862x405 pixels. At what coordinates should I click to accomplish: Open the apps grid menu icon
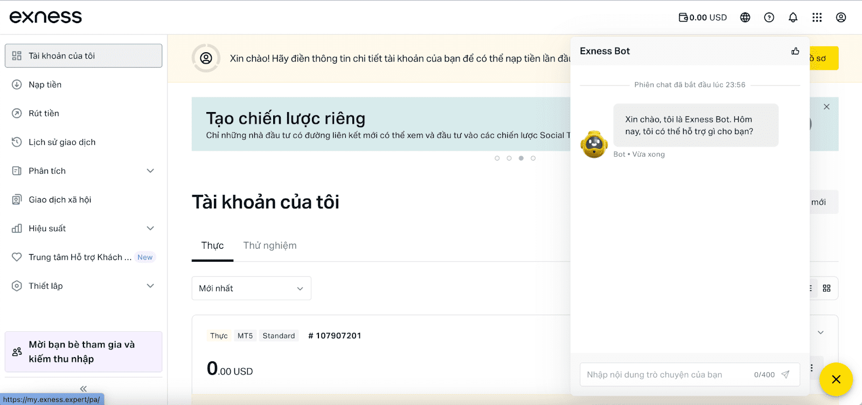[x=817, y=17]
